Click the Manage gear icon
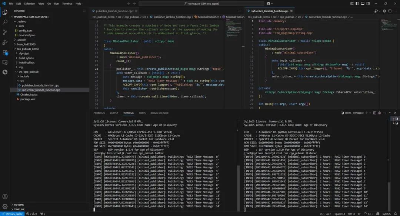The width and height of the screenshot is (400, 216). [x=5, y=206]
